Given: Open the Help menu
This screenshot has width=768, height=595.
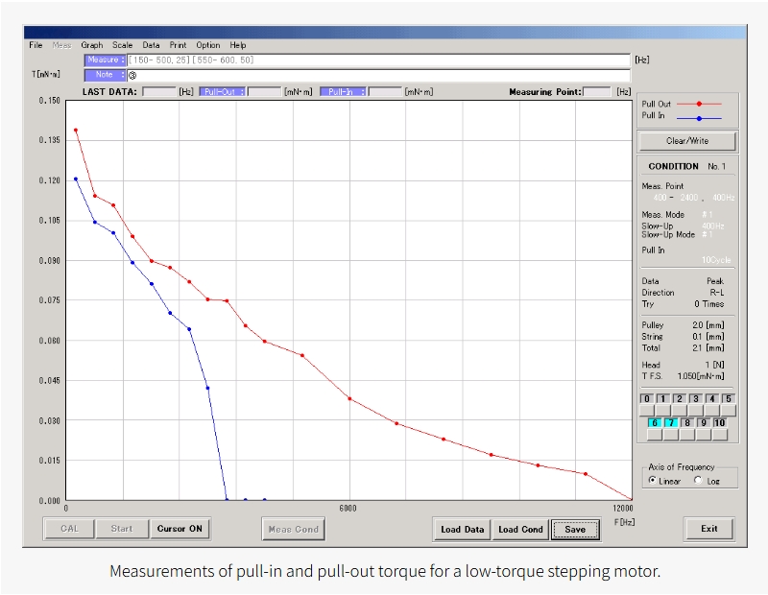Looking at the screenshot, I should [238, 45].
